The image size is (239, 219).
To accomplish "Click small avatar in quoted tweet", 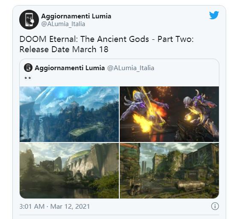I will (28, 68).
